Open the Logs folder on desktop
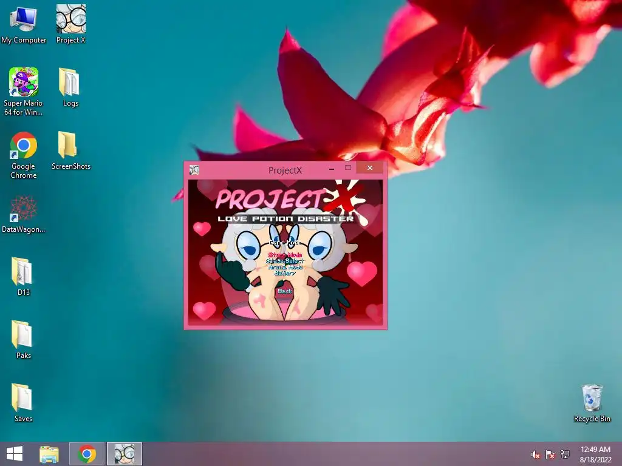 pyautogui.click(x=70, y=87)
